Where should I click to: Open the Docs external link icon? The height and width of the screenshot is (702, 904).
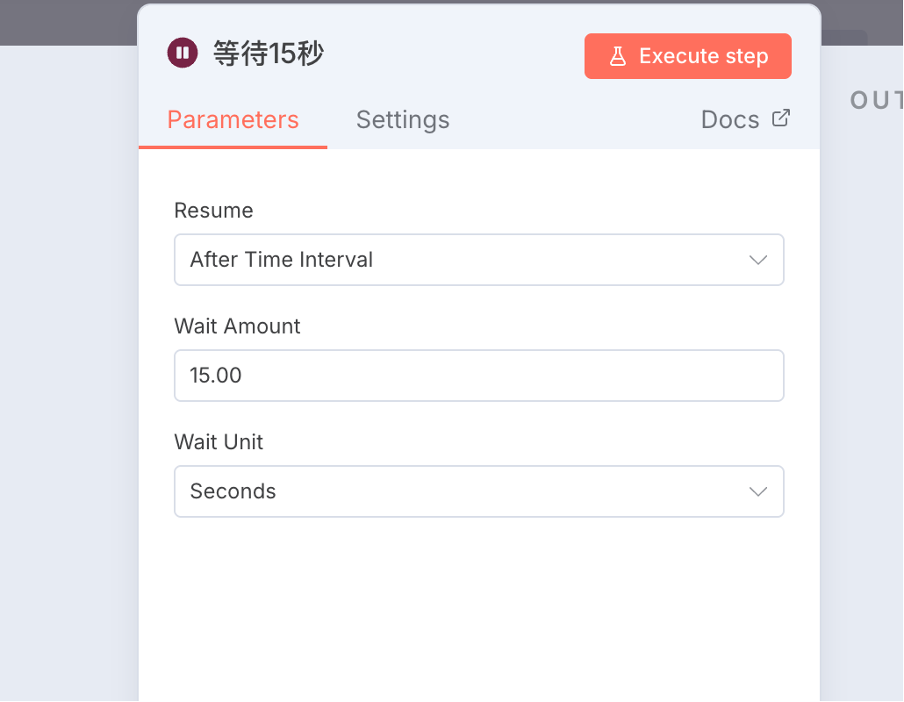[x=780, y=118]
